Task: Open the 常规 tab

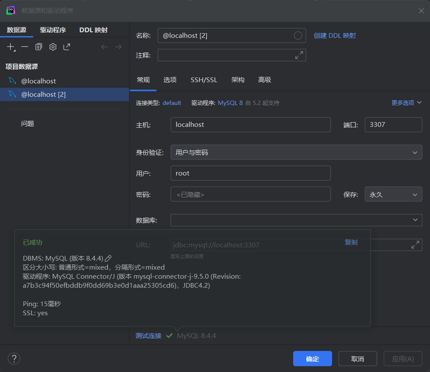Action: point(143,80)
